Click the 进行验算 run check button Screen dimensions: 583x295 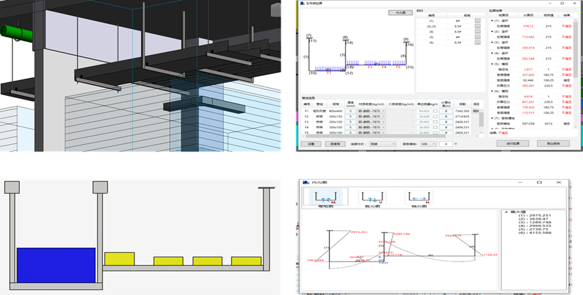point(513,144)
